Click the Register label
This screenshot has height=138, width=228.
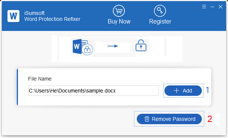(x=160, y=22)
